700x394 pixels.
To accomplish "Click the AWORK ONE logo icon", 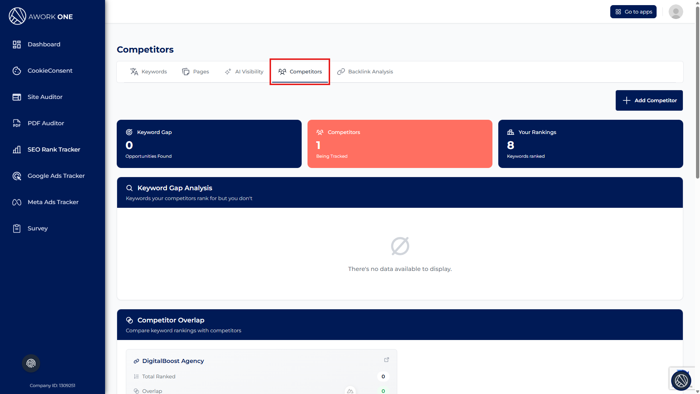I will pyautogui.click(x=17, y=16).
